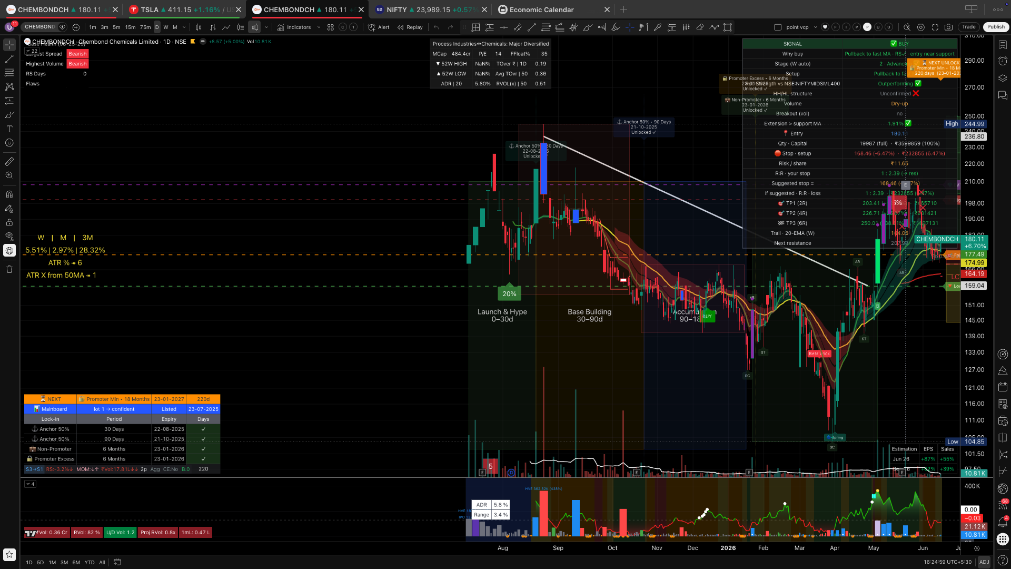Select the trend line tool in favorites toolbar

532,27
